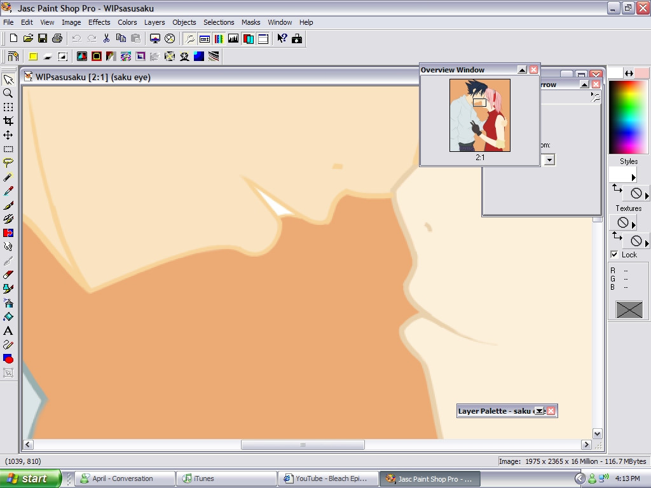
Task: Open the Selections menu
Action: [x=219, y=22]
